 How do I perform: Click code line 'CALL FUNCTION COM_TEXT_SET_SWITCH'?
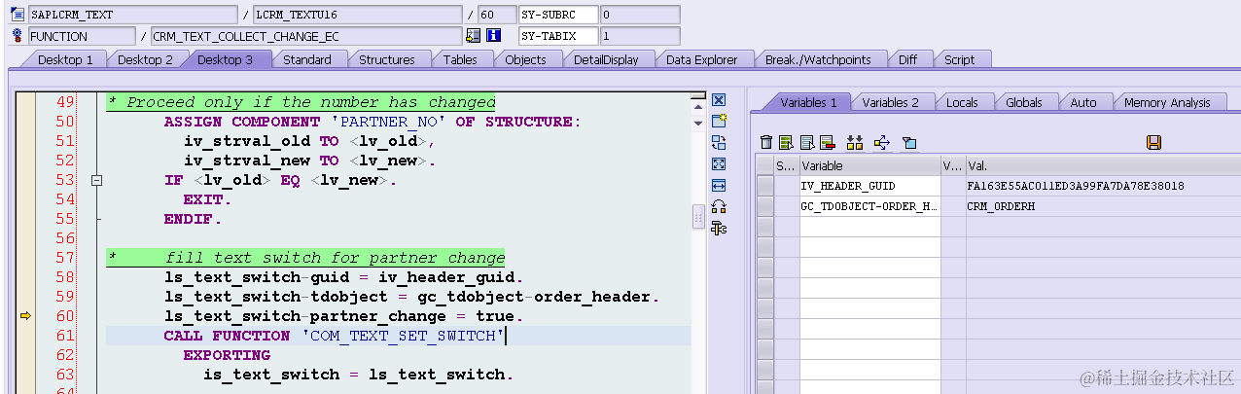click(336, 336)
